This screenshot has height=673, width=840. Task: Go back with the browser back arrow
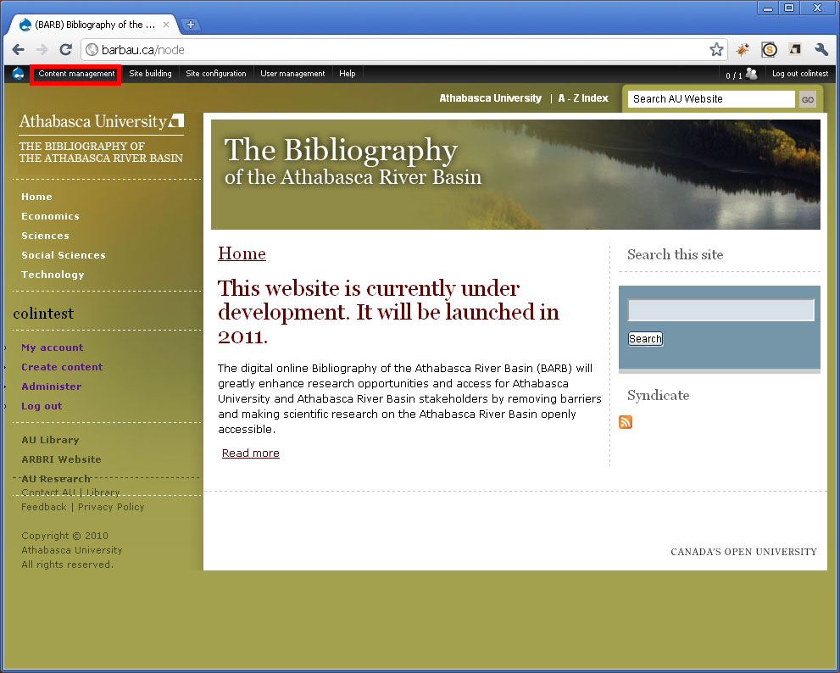(18, 50)
